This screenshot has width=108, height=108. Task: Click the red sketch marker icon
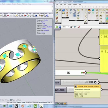click(79, 27)
